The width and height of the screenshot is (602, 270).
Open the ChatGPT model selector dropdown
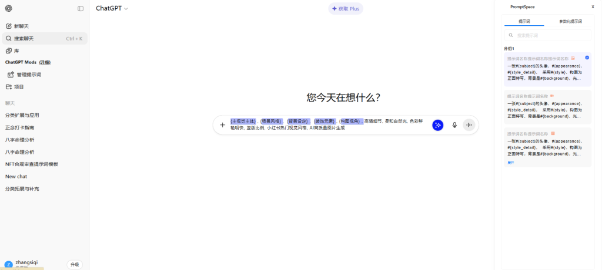[112, 9]
